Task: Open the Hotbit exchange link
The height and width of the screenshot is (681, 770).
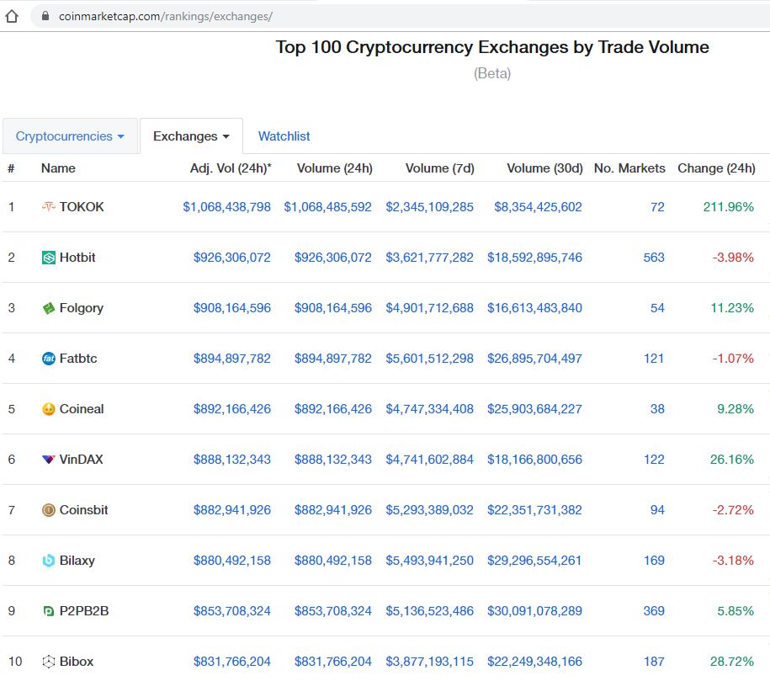Action: (77, 258)
